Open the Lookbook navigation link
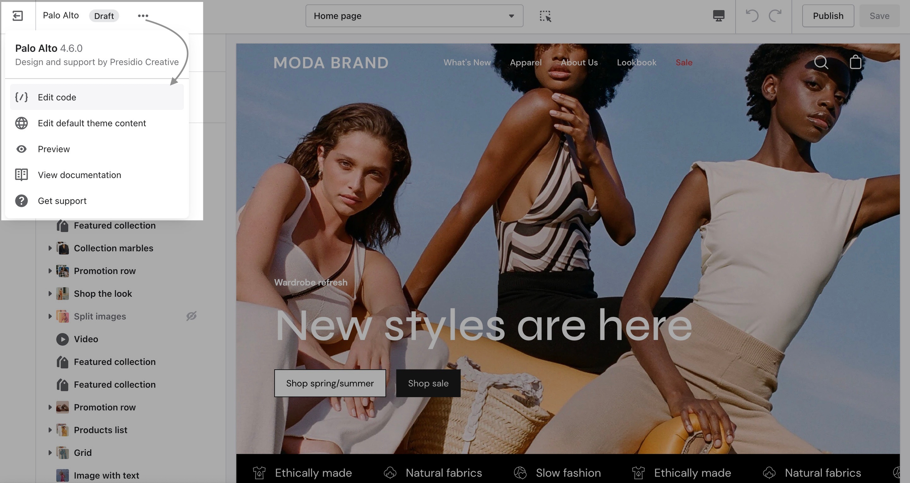This screenshot has width=910, height=483. pos(636,62)
